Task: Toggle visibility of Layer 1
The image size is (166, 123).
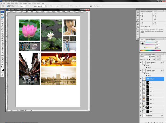Action: 141,111
